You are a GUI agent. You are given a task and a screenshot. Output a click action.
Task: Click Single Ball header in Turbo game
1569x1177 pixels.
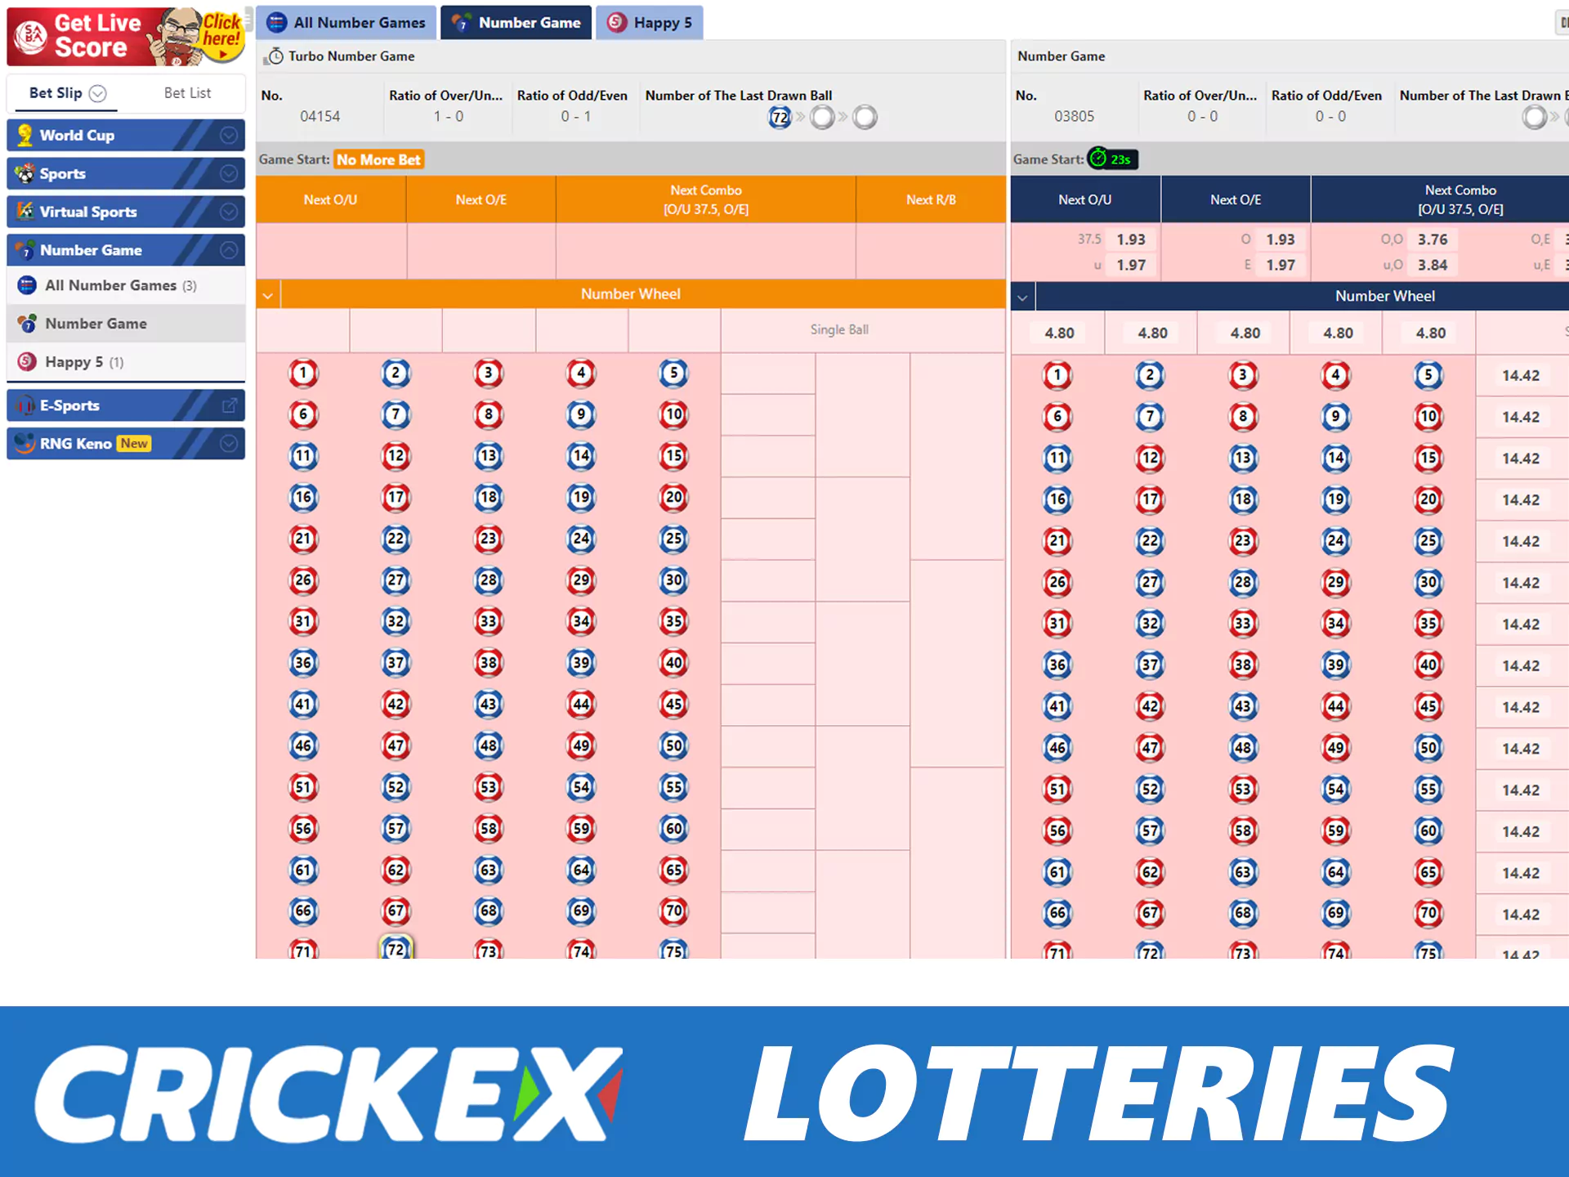(x=839, y=329)
